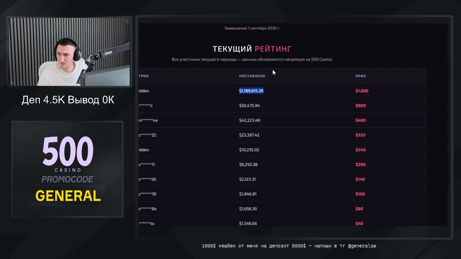Click the $240 prize amount
461x259 pixels.
click(361, 150)
